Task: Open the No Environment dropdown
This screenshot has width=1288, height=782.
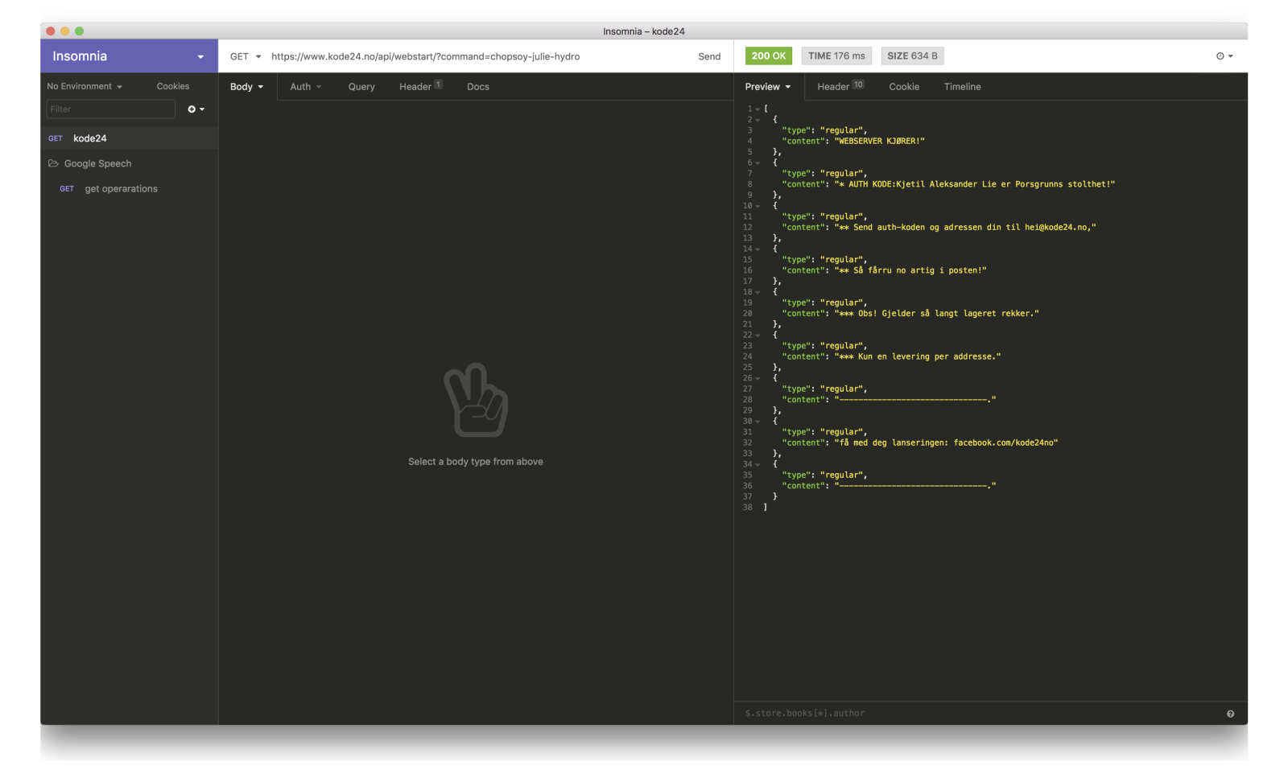Action: [x=85, y=86]
